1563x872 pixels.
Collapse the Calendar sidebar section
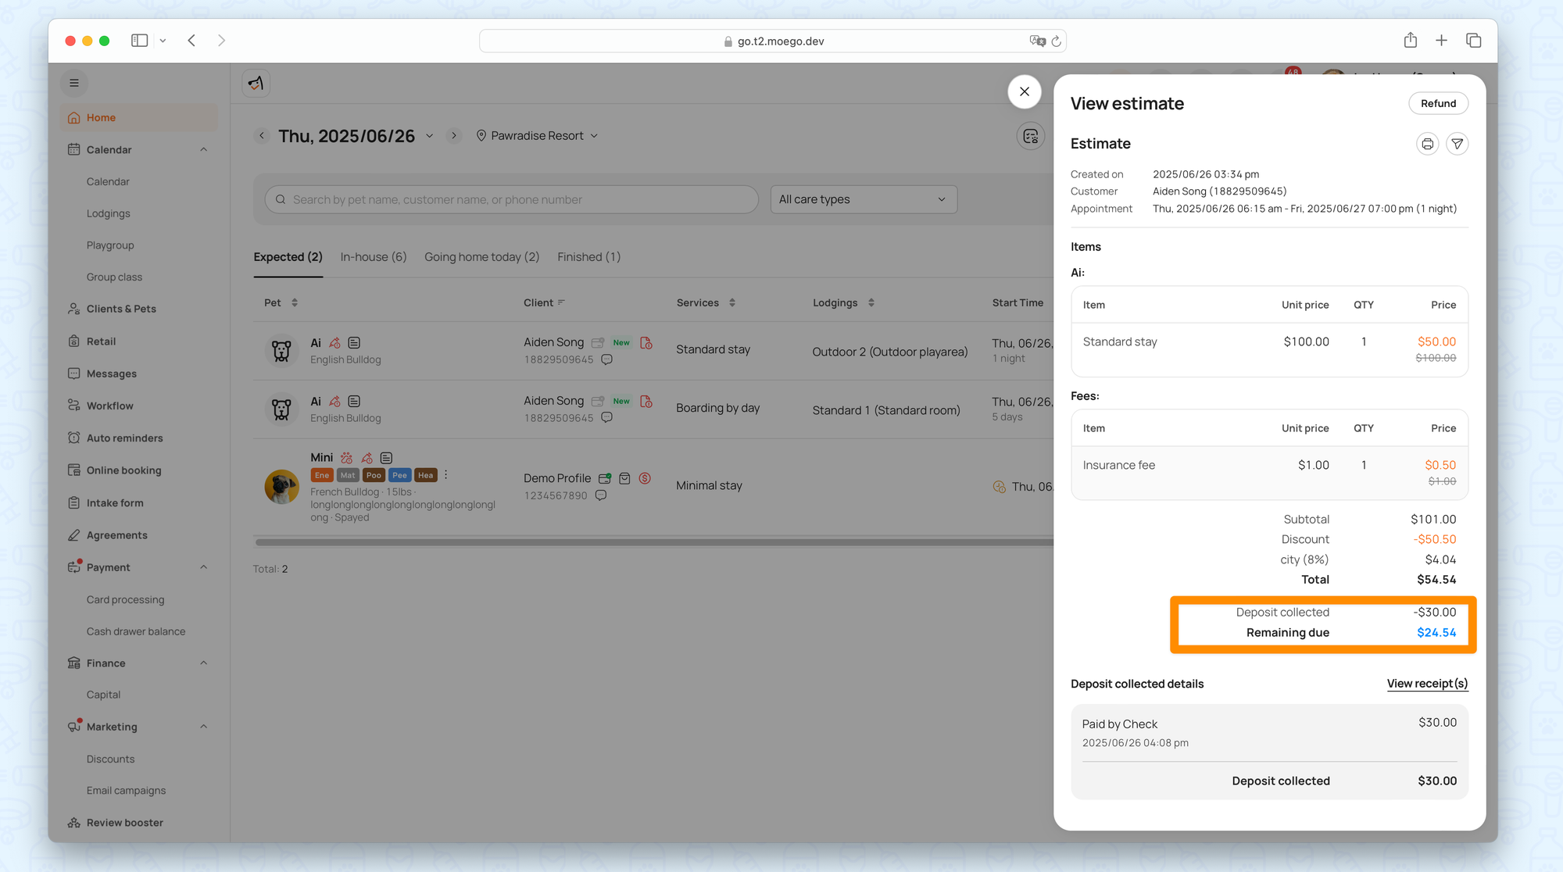pyautogui.click(x=204, y=149)
